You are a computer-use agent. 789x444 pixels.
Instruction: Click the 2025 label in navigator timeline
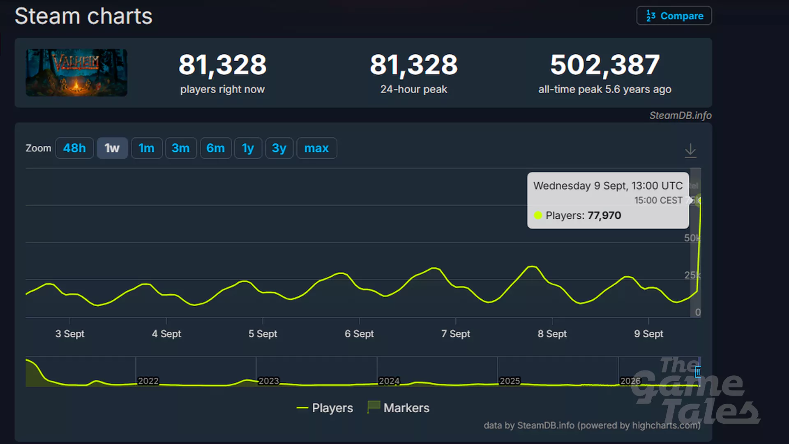pyautogui.click(x=510, y=381)
